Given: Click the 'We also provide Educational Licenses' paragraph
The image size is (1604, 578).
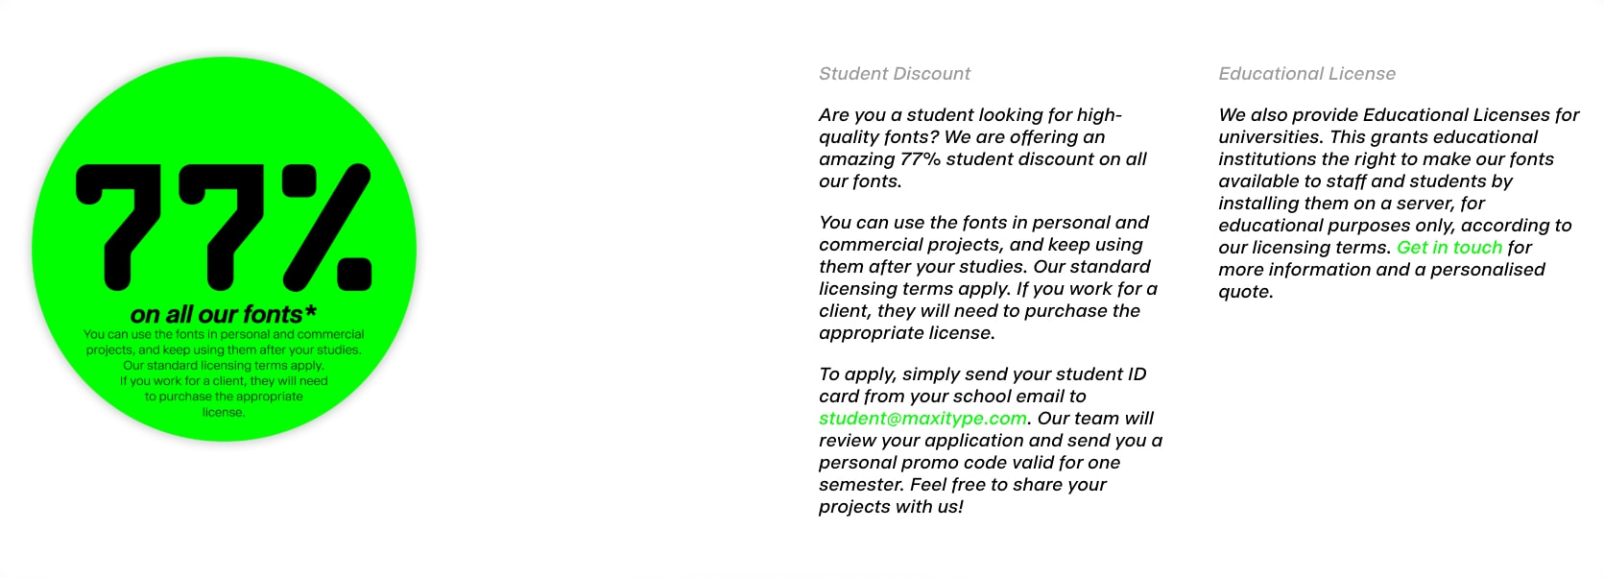Looking at the screenshot, I should point(1398,203).
